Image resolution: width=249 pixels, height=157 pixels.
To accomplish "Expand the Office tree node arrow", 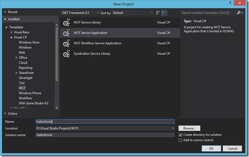I will (x=16, y=58).
